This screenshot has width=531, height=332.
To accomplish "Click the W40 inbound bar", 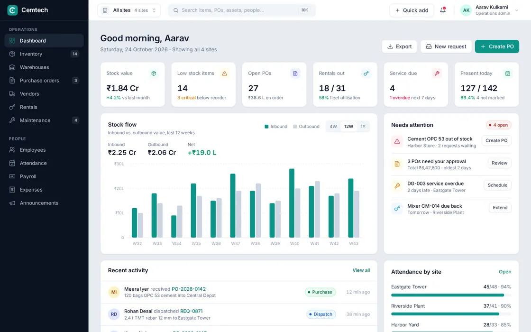I will coord(292,203).
